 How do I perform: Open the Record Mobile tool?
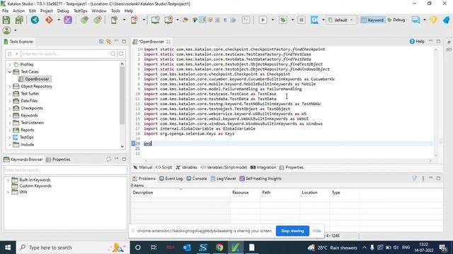point(134,20)
